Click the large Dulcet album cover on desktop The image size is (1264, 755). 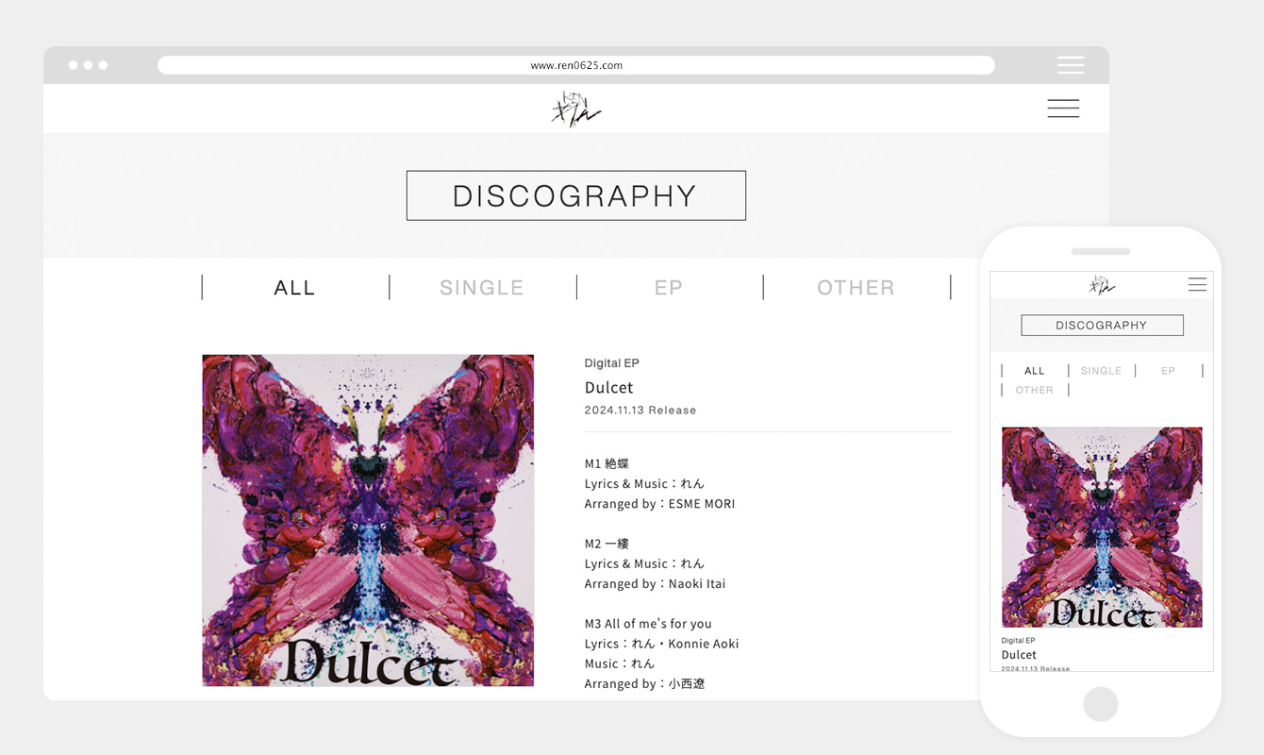[368, 520]
